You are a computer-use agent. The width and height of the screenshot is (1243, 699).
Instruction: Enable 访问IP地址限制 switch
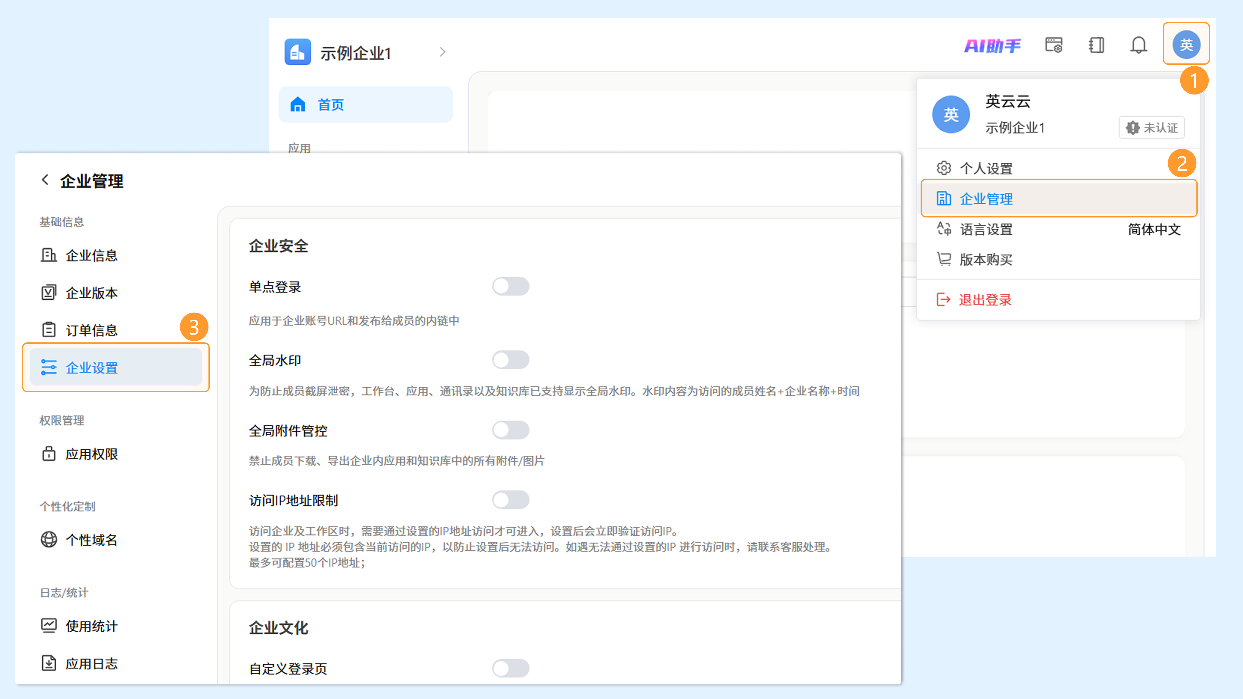point(510,500)
